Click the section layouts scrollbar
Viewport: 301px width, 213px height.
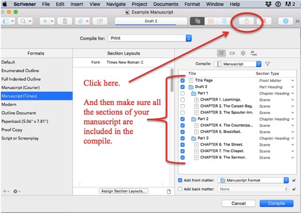[x=172, y=80]
